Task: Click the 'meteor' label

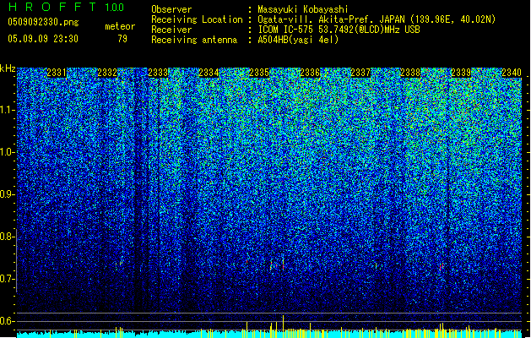Action: point(120,26)
